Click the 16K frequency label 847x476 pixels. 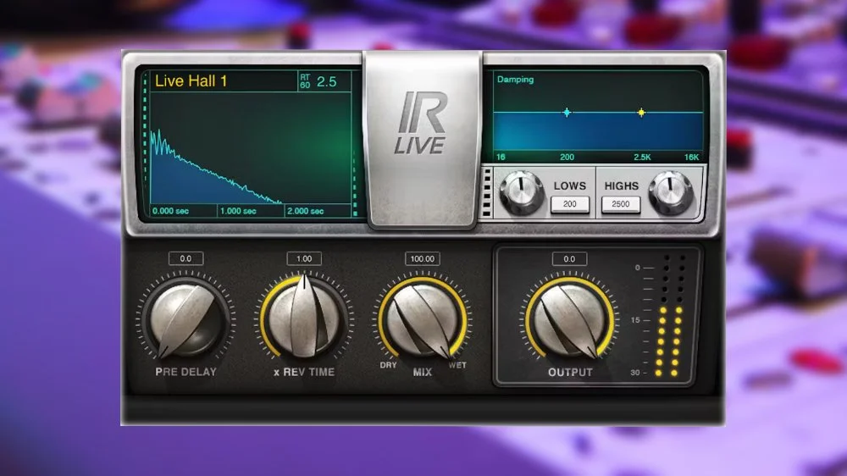click(x=691, y=158)
